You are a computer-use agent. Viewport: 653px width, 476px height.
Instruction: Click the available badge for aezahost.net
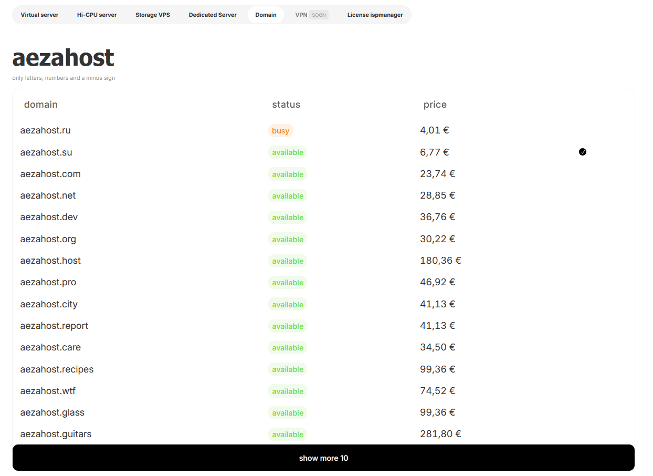[x=288, y=196]
